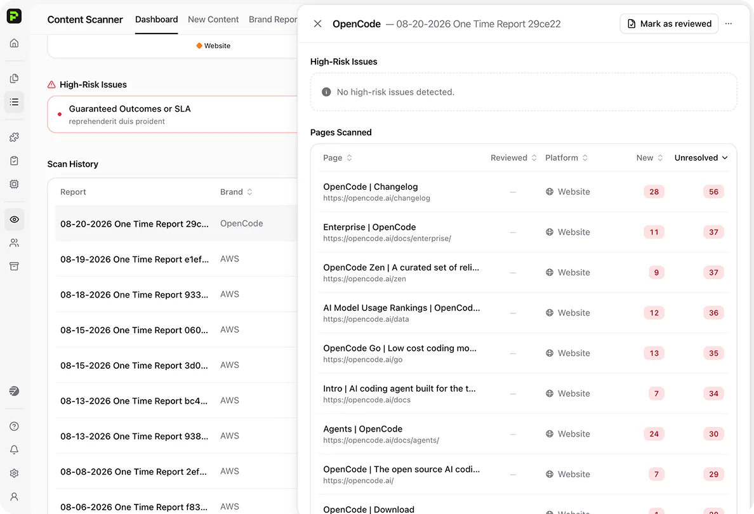Open the Enterprise | OpenCode page row
754x514 pixels.
[523, 232]
